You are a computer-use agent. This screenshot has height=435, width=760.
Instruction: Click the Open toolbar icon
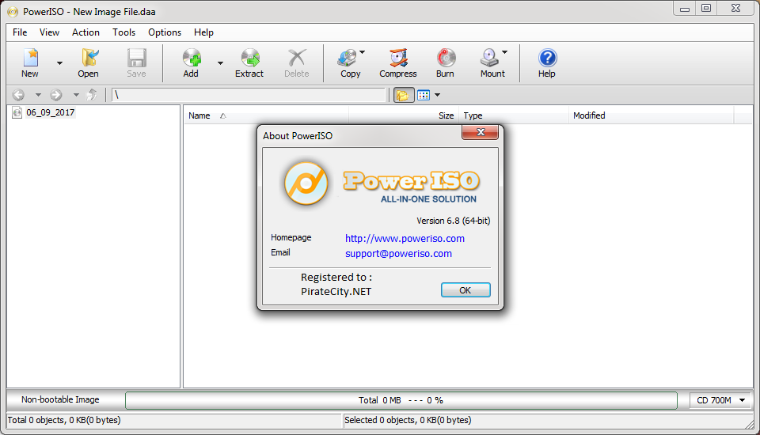(89, 58)
